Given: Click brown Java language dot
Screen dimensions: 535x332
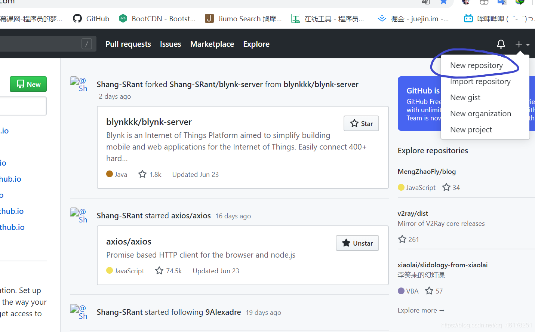Looking at the screenshot, I should pos(110,174).
